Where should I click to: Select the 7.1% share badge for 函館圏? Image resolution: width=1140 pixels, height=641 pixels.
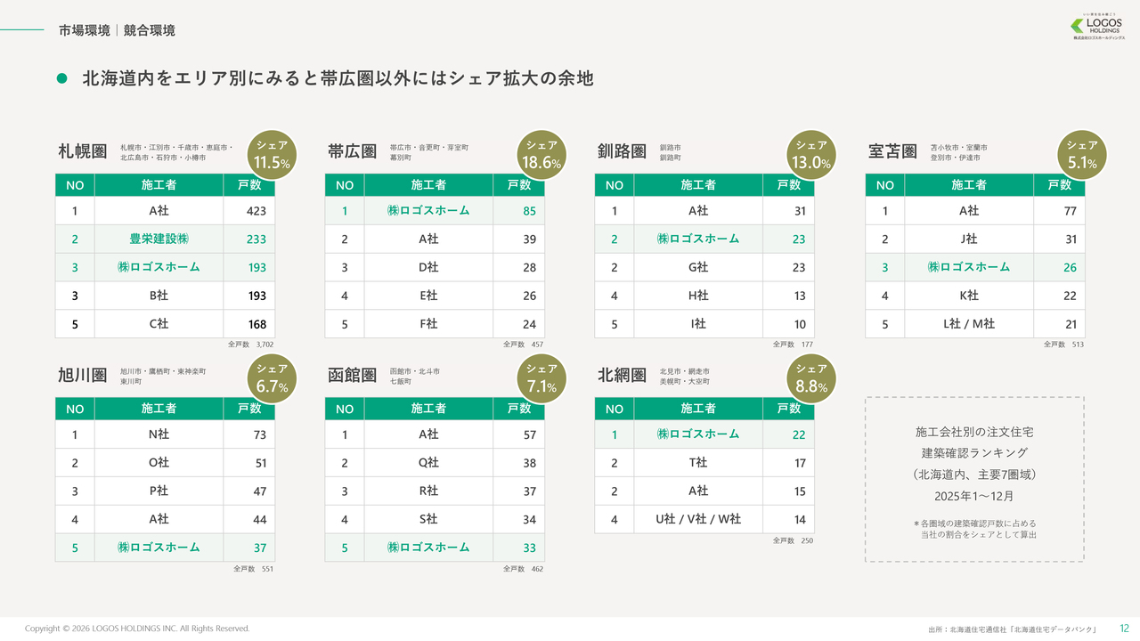(541, 377)
